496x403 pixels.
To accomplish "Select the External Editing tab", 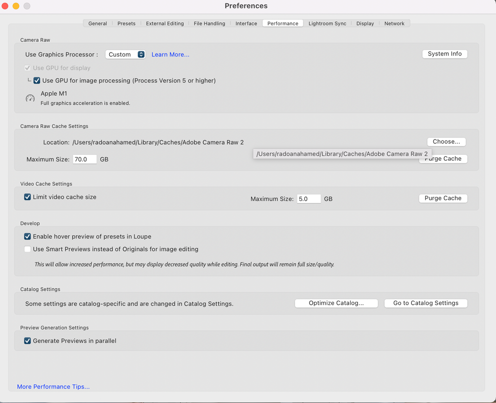I will [x=165, y=23].
